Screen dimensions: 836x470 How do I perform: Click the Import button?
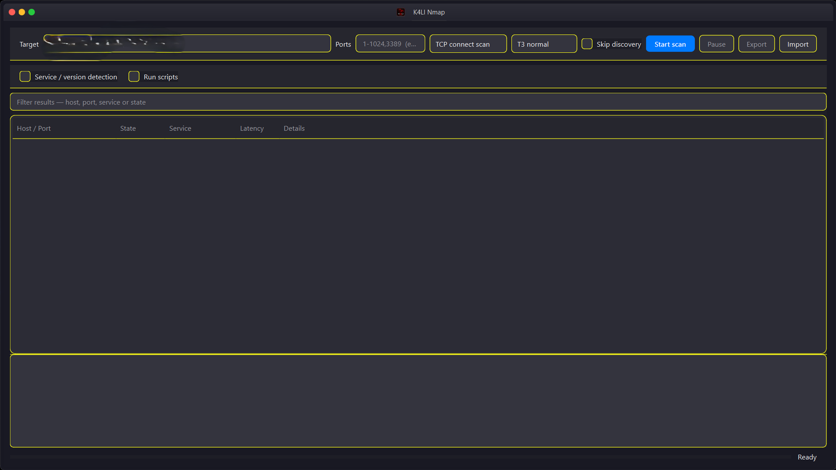tap(798, 44)
